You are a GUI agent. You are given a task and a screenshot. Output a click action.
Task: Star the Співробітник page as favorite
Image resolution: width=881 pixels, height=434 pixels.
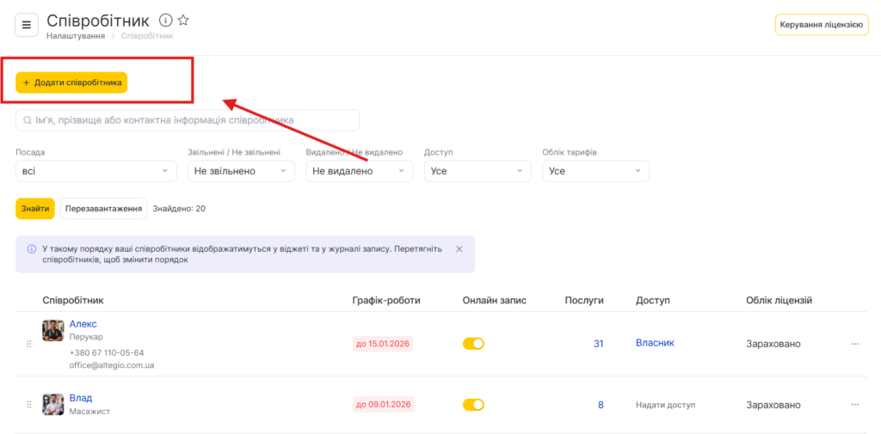[183, 21]
